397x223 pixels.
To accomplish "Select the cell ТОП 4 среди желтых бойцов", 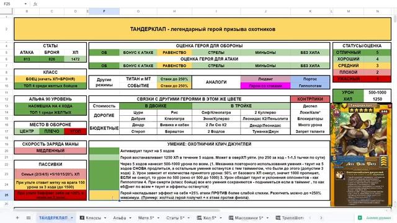I will tap(50, 85).
